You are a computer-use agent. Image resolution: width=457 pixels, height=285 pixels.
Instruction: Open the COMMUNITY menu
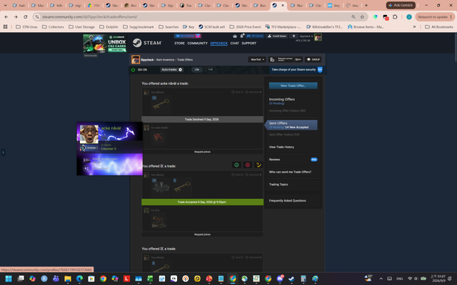click(x=197, y=43)
